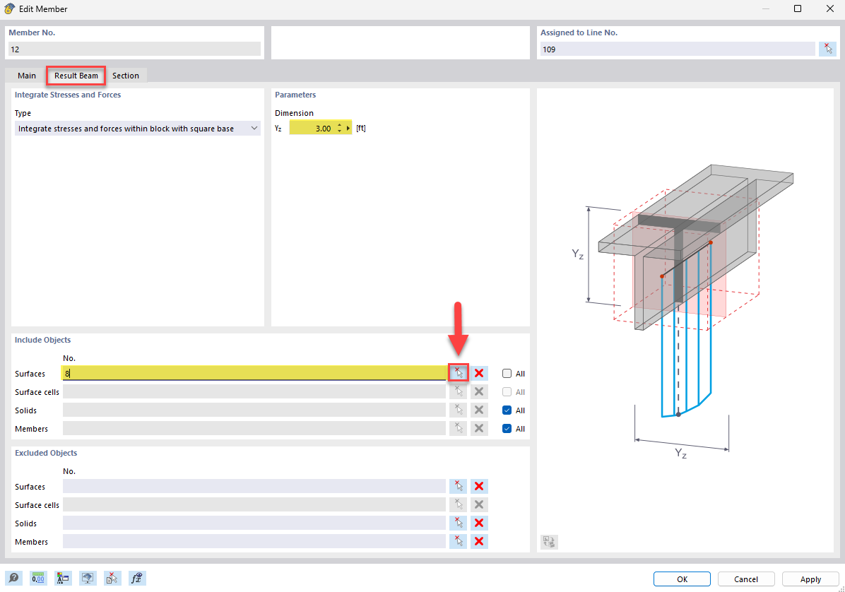Confirm the dialog with OK
The image size is (845, 592).
pos(681,579)
